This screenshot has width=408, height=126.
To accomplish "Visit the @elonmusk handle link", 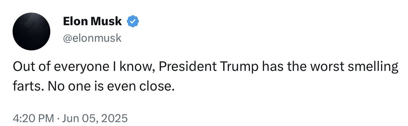I will tap(92, 38).
